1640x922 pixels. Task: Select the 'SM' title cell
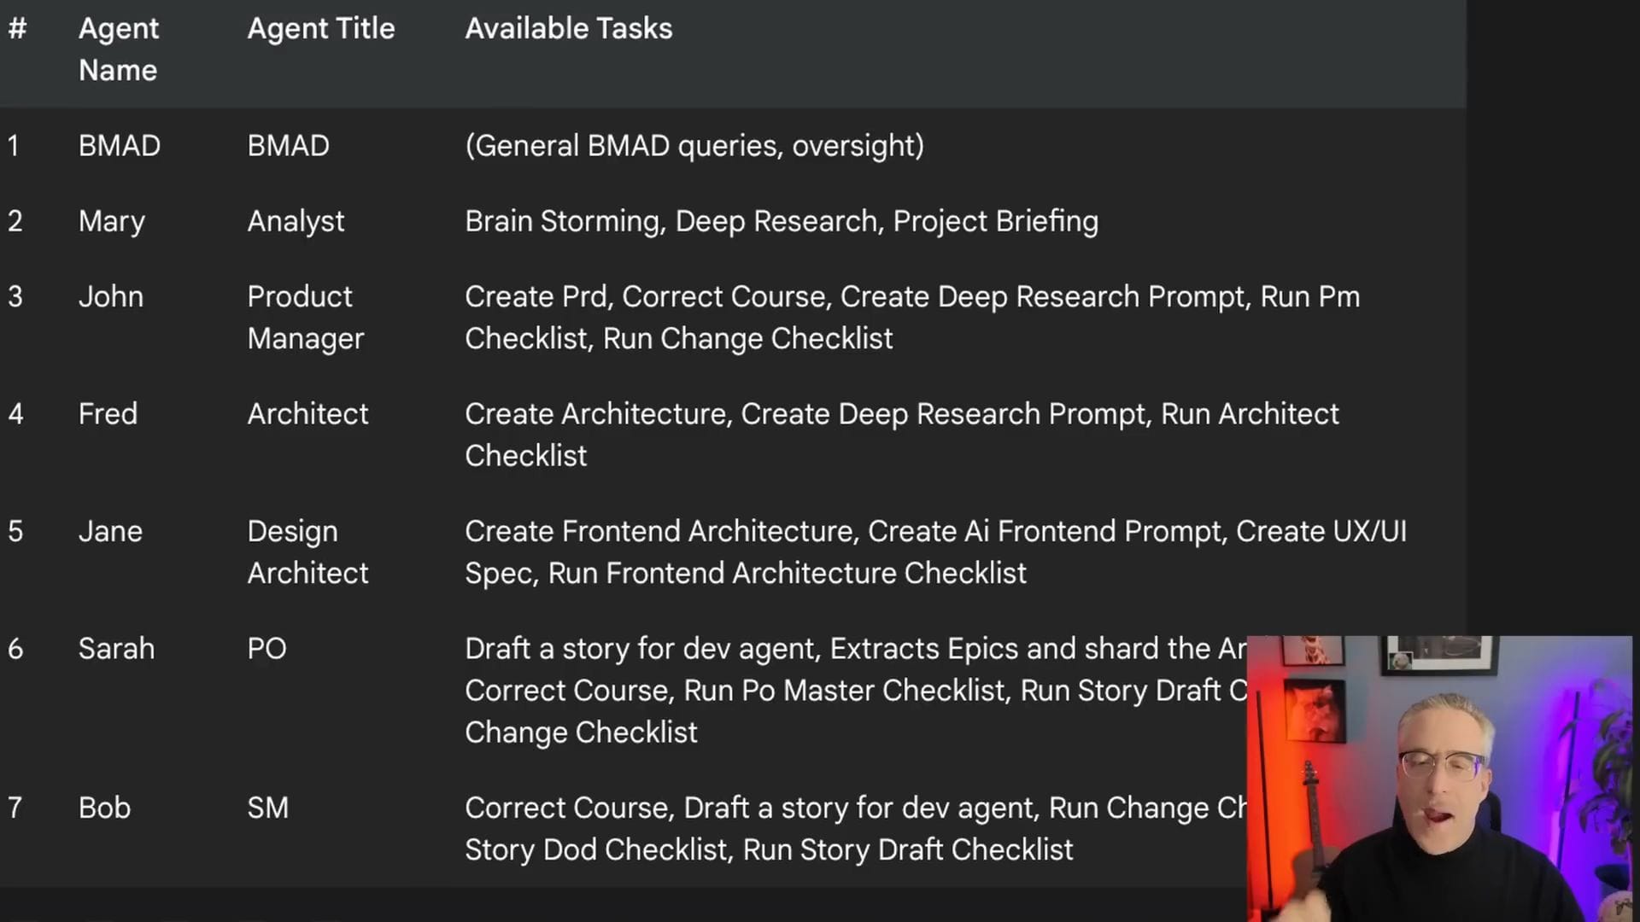(267, 808)
